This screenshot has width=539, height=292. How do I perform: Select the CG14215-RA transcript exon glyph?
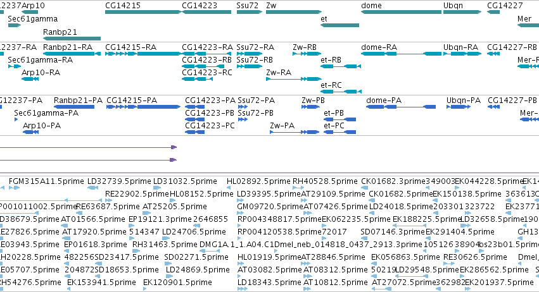click(x=143, y=54)
